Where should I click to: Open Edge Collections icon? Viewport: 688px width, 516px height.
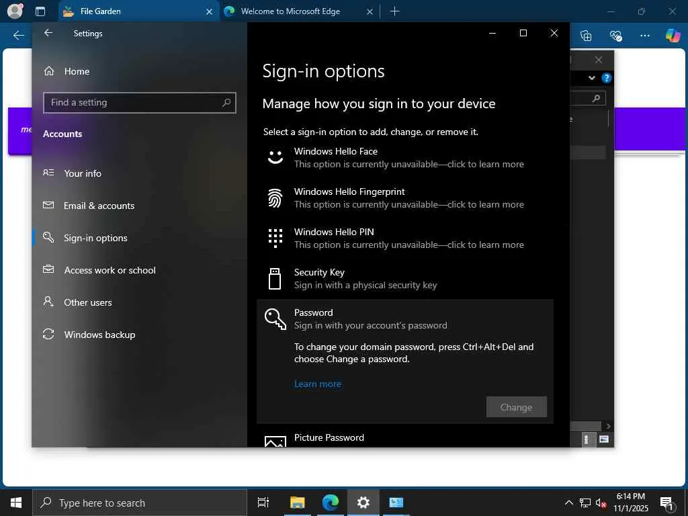coord(586,36)
